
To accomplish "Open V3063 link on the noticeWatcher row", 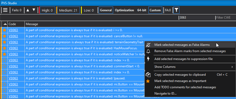I will [x=13, y=54].
